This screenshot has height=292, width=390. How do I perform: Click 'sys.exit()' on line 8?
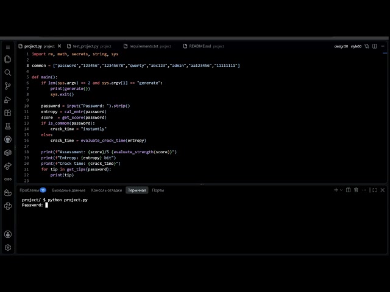pos(62,94)
